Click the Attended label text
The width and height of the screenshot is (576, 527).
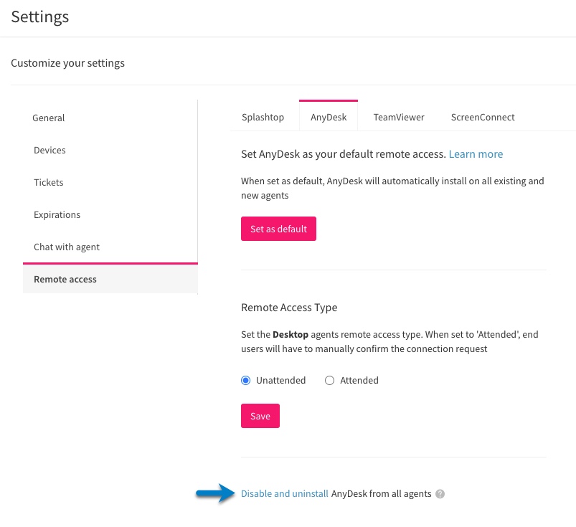pos(359,381)
